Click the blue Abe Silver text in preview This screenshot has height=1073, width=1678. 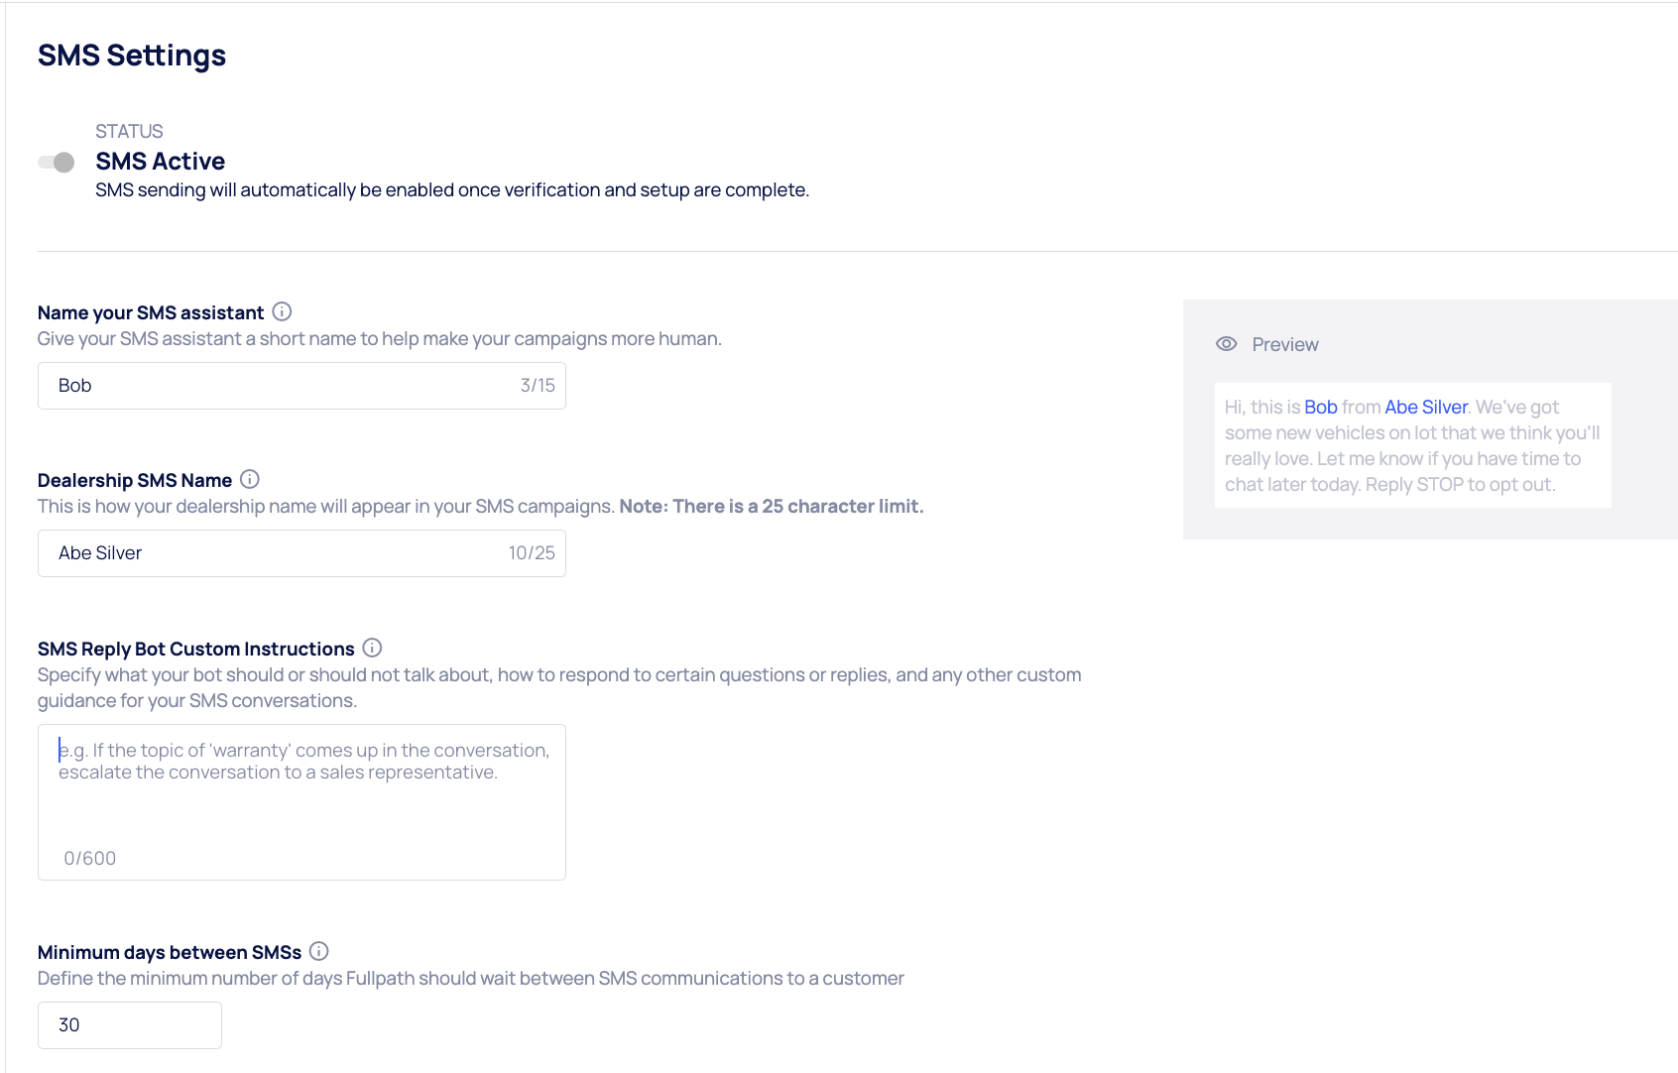pos(1425,408)
